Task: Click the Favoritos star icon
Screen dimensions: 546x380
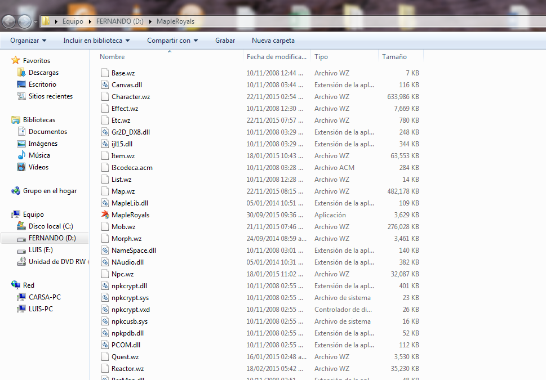Action: [x=15, y=60]
